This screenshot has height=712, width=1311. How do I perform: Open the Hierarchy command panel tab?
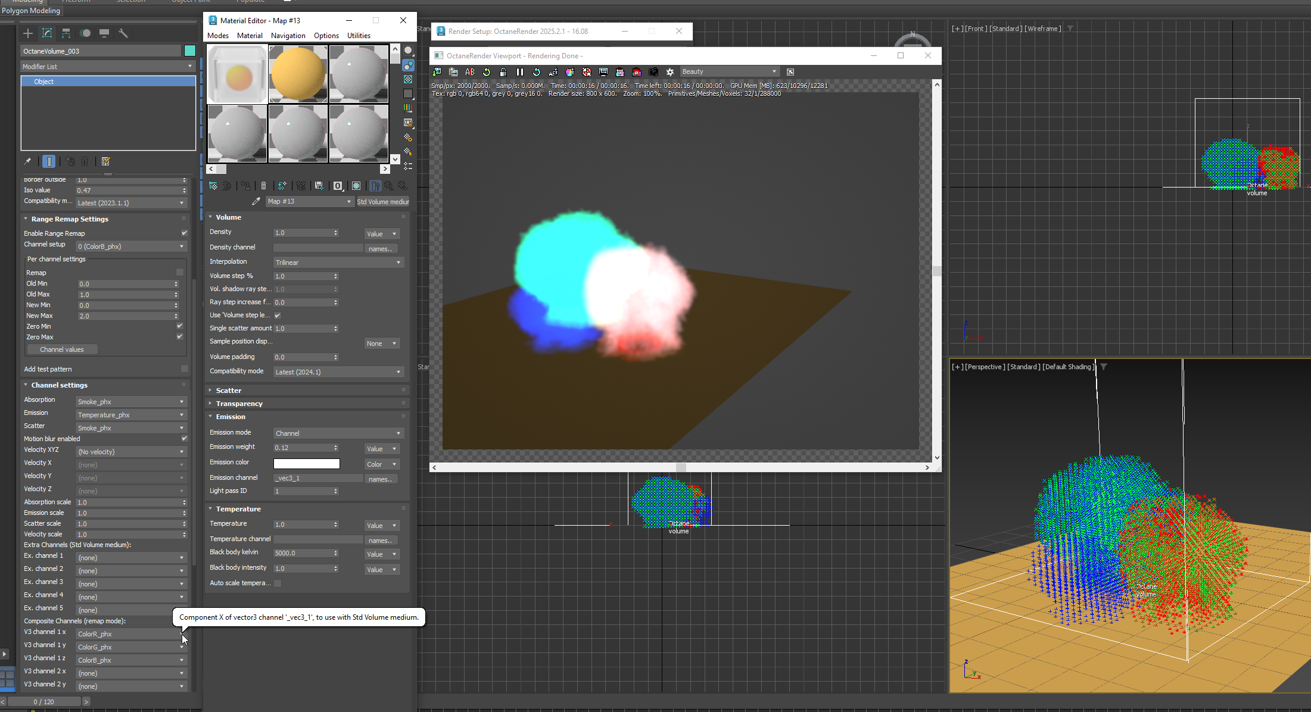(x=66, y=33)
